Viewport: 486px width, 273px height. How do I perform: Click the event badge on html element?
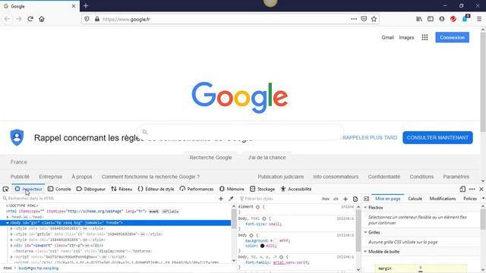[x=153, y=212]
